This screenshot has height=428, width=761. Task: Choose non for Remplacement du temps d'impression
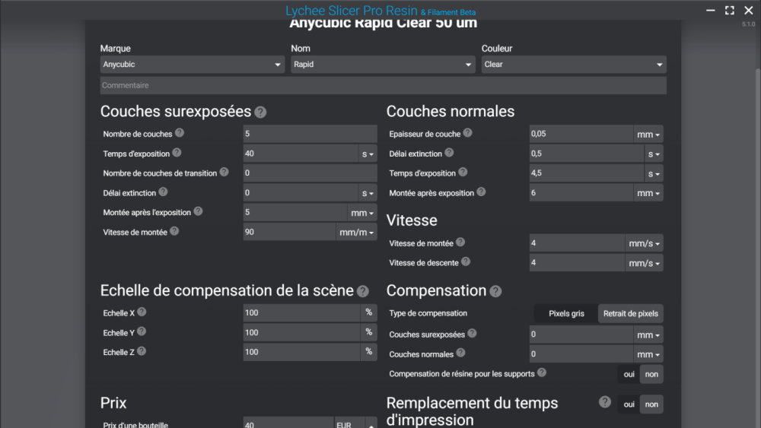click(x=651, y=404)
